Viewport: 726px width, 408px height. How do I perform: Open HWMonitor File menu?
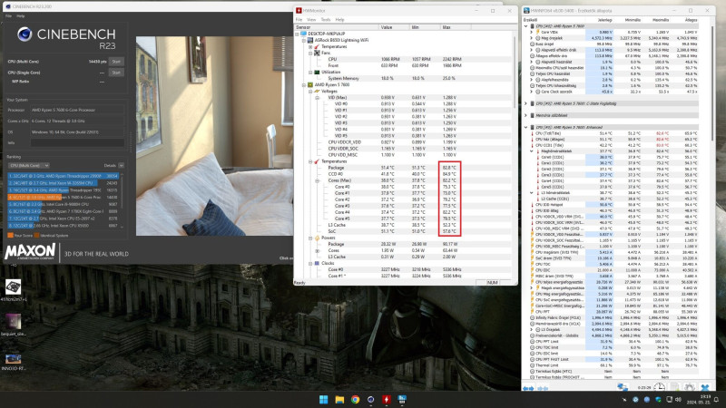[x=299, y=20]
